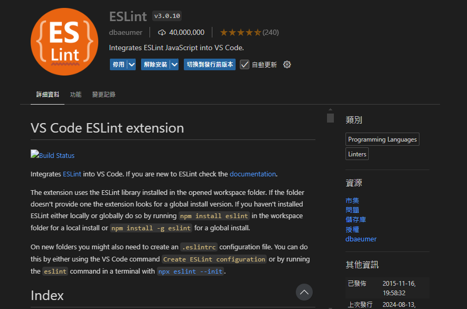Click the v3.0.10 version badge

167,16
